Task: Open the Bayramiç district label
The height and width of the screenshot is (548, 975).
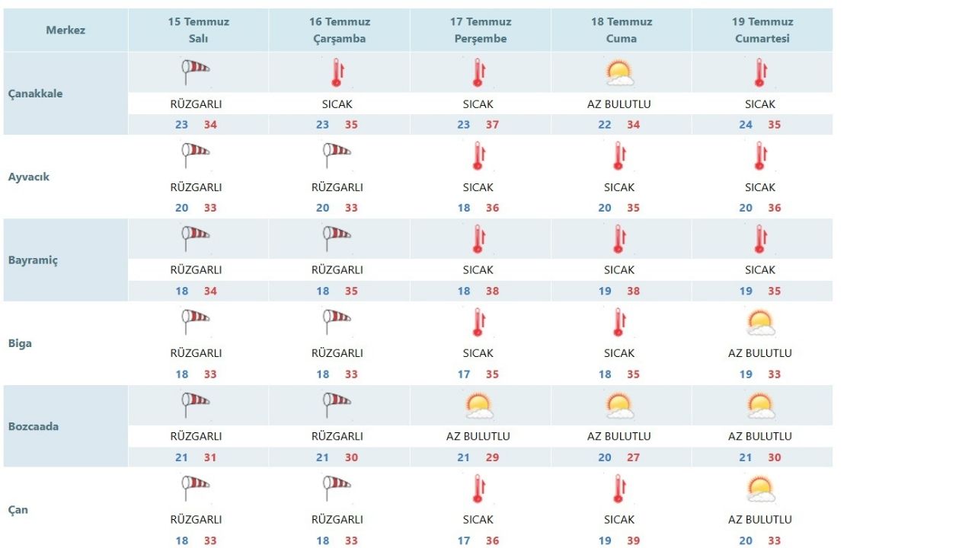Action: pyautogui.click(x=33, y=260)
